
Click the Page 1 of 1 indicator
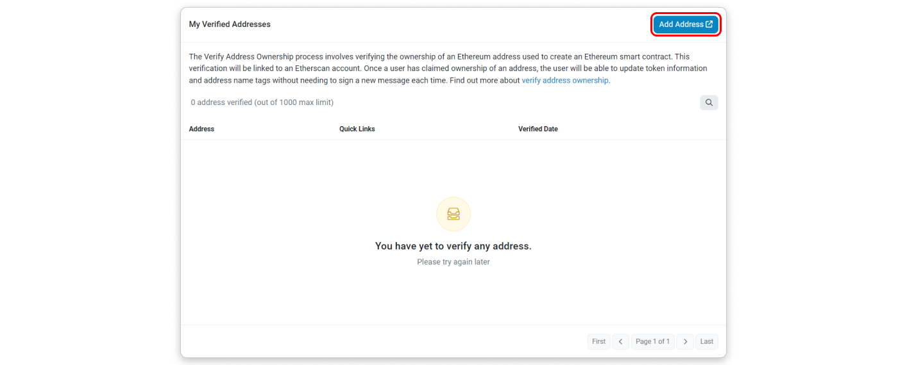[x=652, y=341]
